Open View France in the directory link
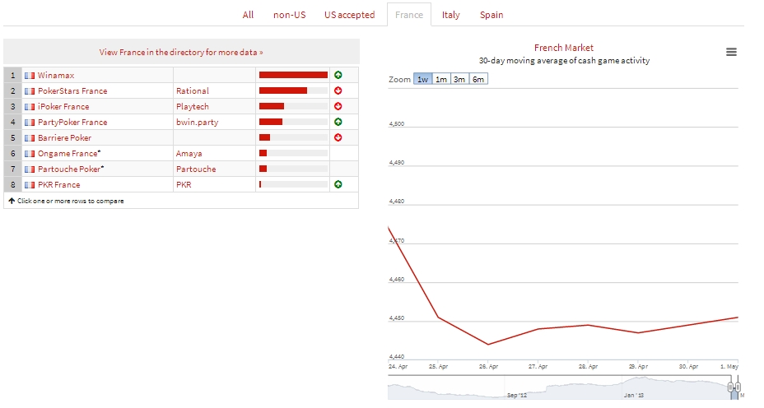 click(181, 52)
